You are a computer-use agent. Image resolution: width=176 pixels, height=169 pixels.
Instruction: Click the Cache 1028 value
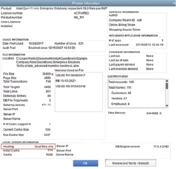click(x=49, y=155)
